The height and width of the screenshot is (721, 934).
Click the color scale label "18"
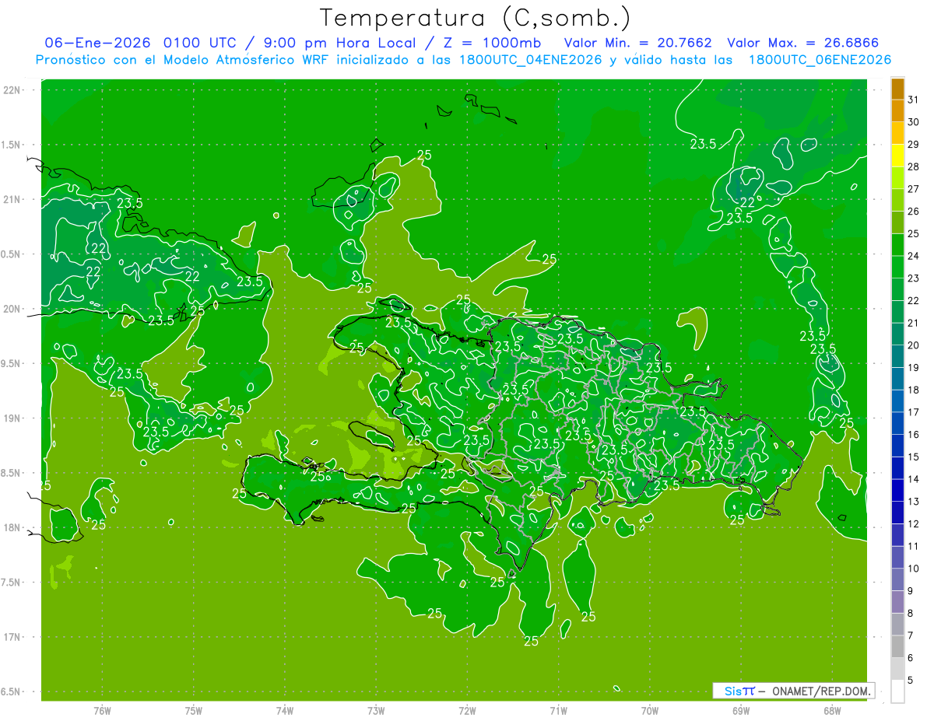[x=913, y=390]
